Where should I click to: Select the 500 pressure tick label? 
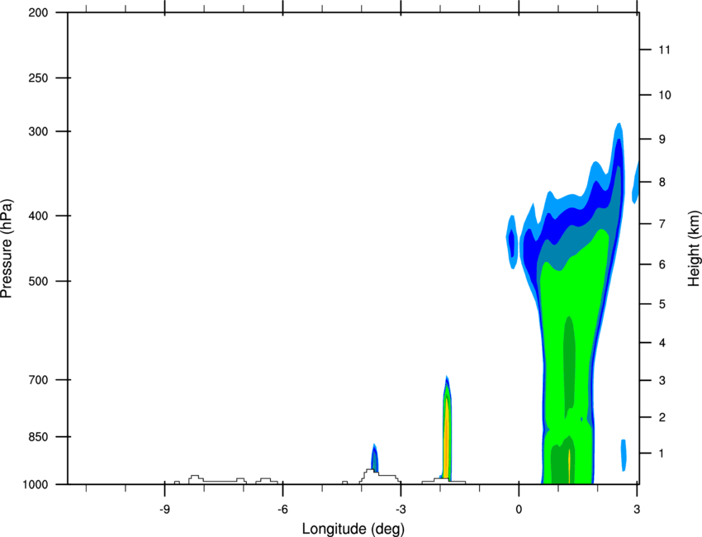[38, 281]
